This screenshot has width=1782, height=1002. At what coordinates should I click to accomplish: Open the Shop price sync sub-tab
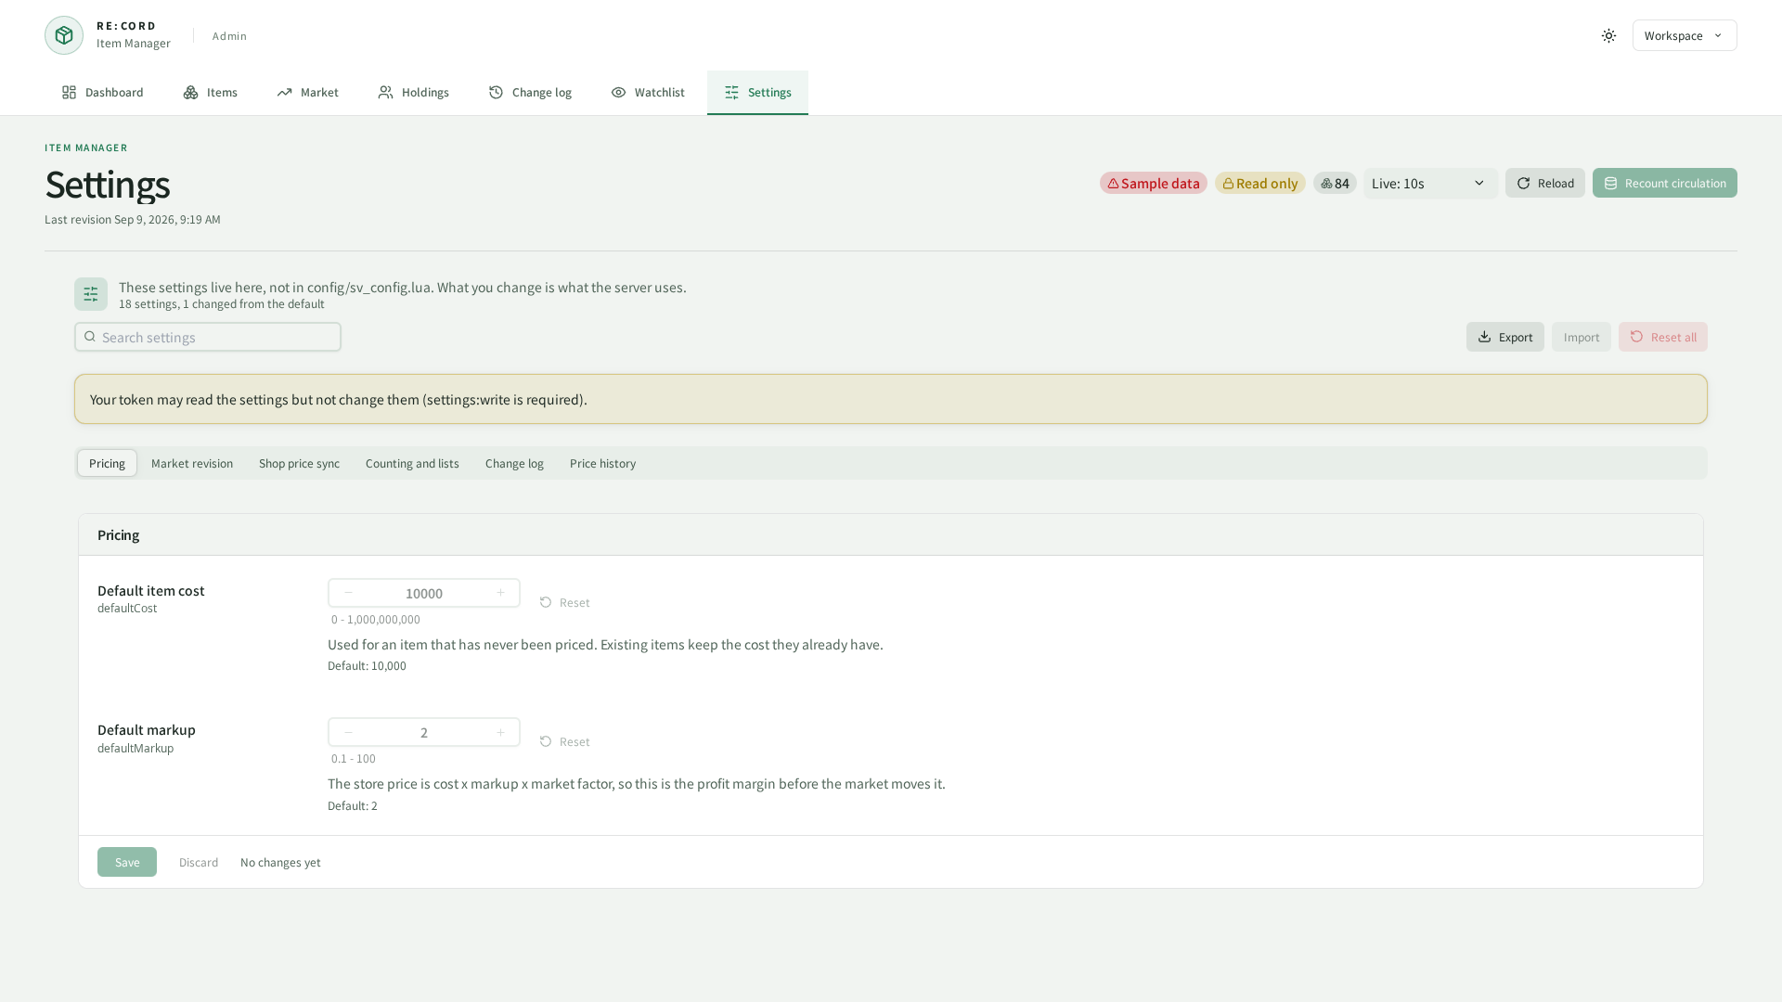tap(299, 463)
